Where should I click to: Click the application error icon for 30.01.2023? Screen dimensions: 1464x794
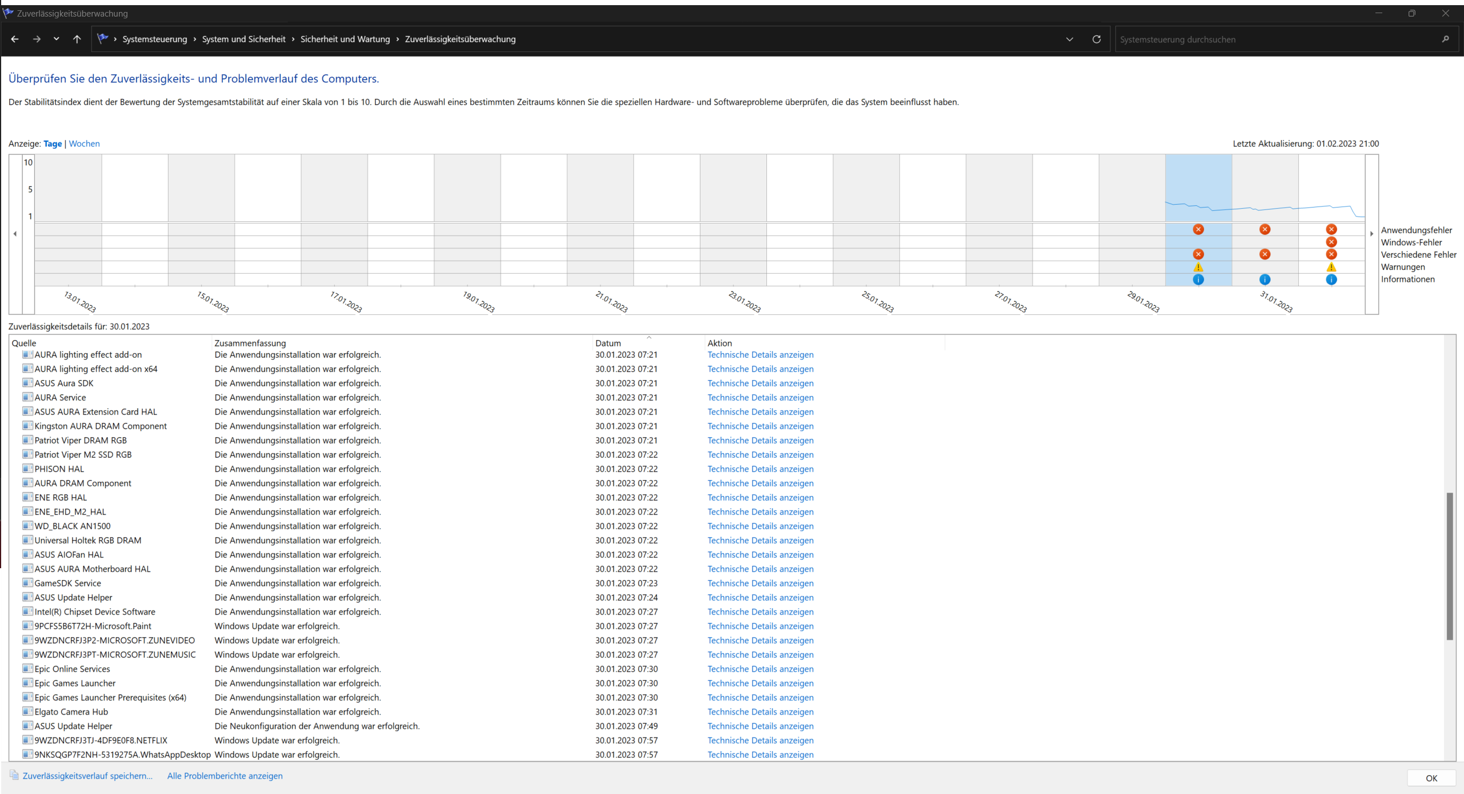click(x=1198, y=229)
